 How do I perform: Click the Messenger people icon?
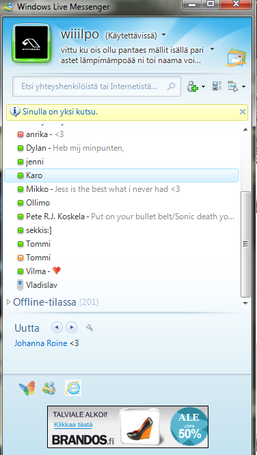(49, 388)
